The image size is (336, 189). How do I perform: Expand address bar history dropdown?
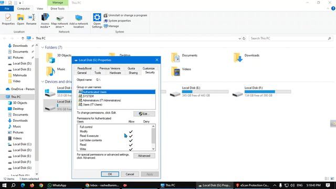point(239,38)
